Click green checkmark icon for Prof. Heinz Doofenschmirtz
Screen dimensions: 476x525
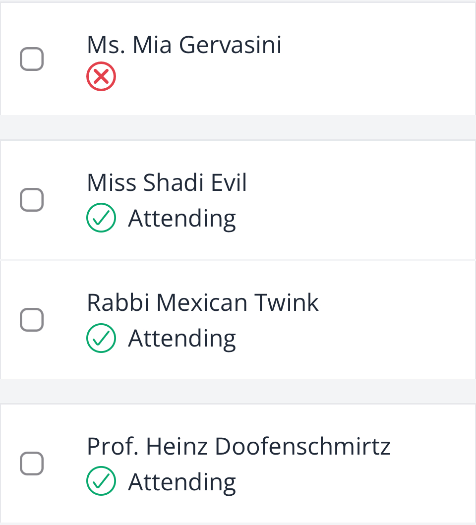(101, 481)
